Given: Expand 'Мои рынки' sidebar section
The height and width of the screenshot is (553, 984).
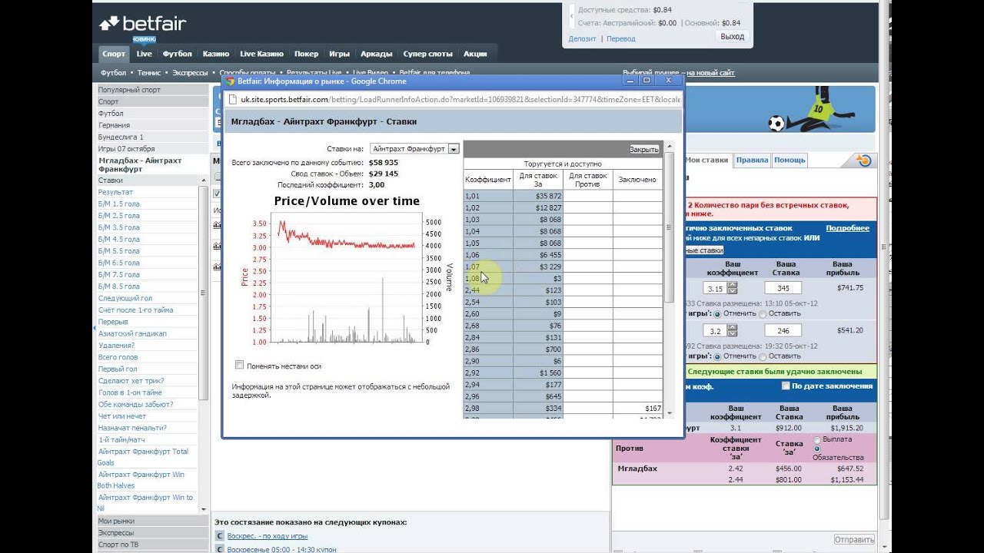Looking at the screenshot, I should [152, 521].
